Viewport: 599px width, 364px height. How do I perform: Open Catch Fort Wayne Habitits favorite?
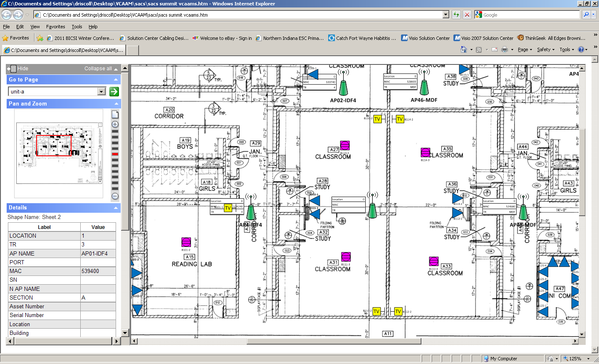pyautogui.click(x=362, y=38)
